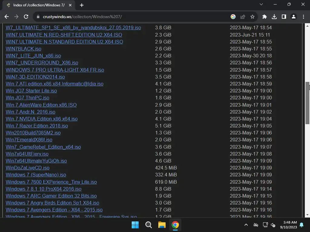Click Win2010Build7085M2.iso link

tap(33, 133)
